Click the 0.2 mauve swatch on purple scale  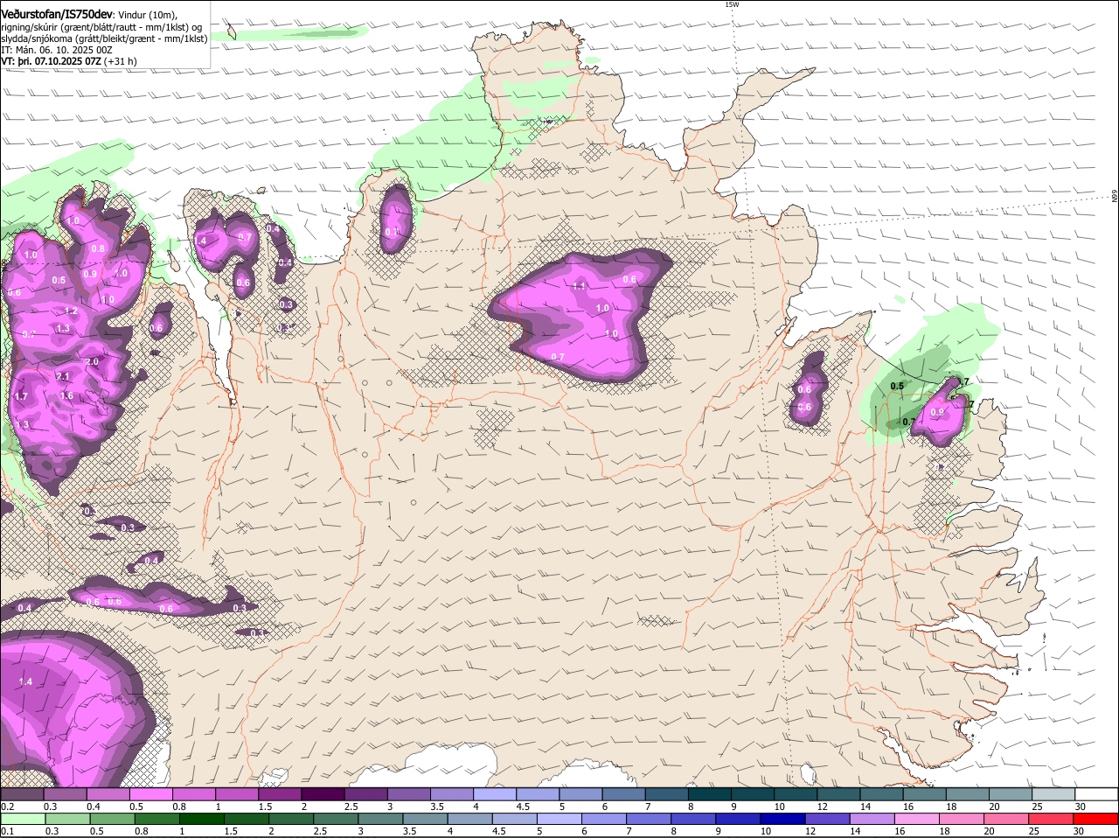coord(22,794)
